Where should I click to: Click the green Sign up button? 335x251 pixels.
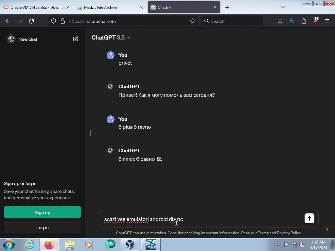43,212
